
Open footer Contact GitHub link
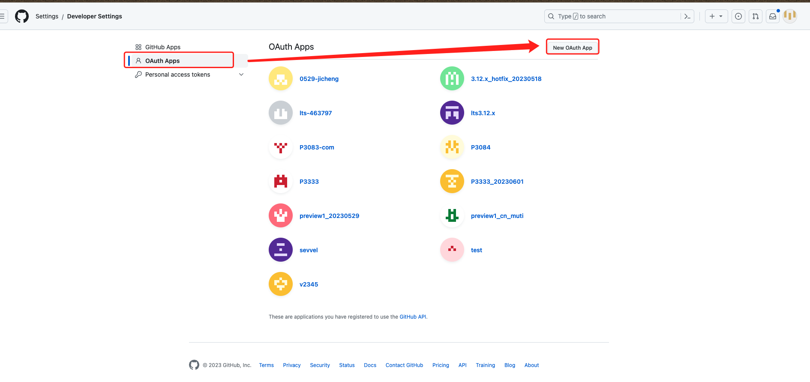(x=404, y=365)
